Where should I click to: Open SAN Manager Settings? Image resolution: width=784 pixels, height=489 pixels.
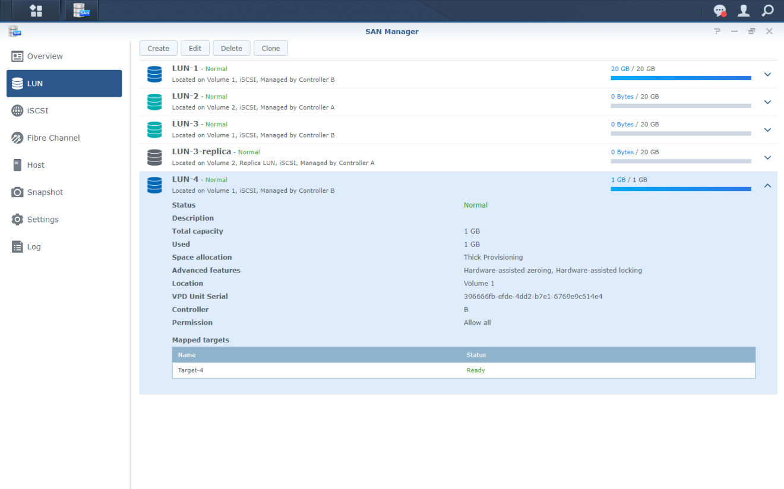(x=39, y=219)
